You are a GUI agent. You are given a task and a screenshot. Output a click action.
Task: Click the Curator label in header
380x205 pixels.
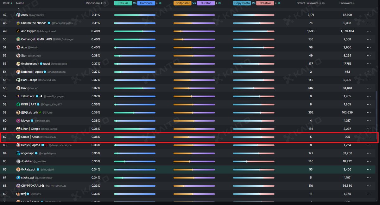(206, 3)
